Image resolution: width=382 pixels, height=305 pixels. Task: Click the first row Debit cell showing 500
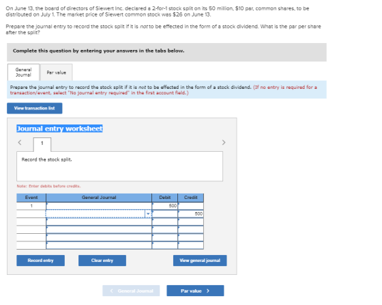coord(164,206)
